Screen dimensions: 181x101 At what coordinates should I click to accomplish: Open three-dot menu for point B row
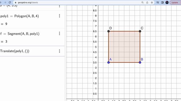(x=59, y=6)
